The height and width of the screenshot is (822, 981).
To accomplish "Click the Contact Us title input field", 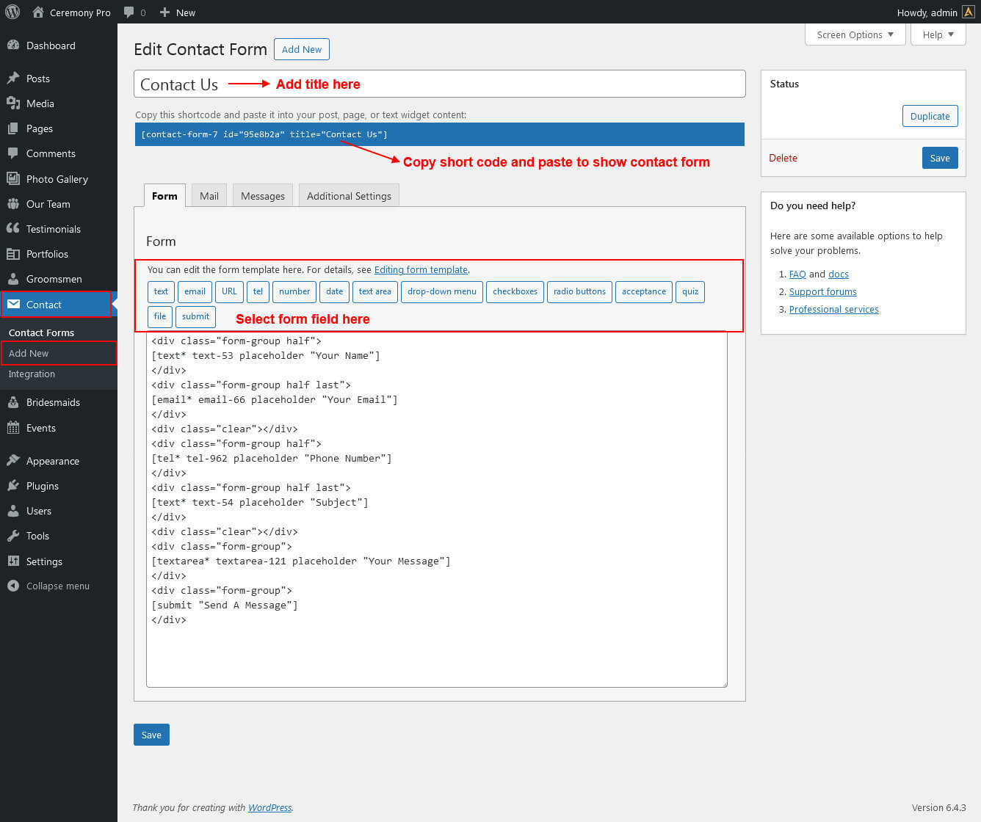I will [x=439, y=84].
